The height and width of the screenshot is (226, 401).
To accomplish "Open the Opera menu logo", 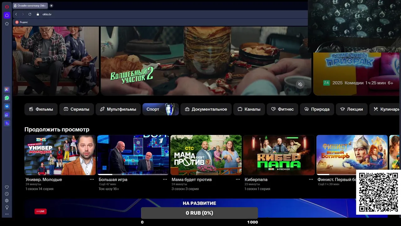I will (x=7, y=7).
